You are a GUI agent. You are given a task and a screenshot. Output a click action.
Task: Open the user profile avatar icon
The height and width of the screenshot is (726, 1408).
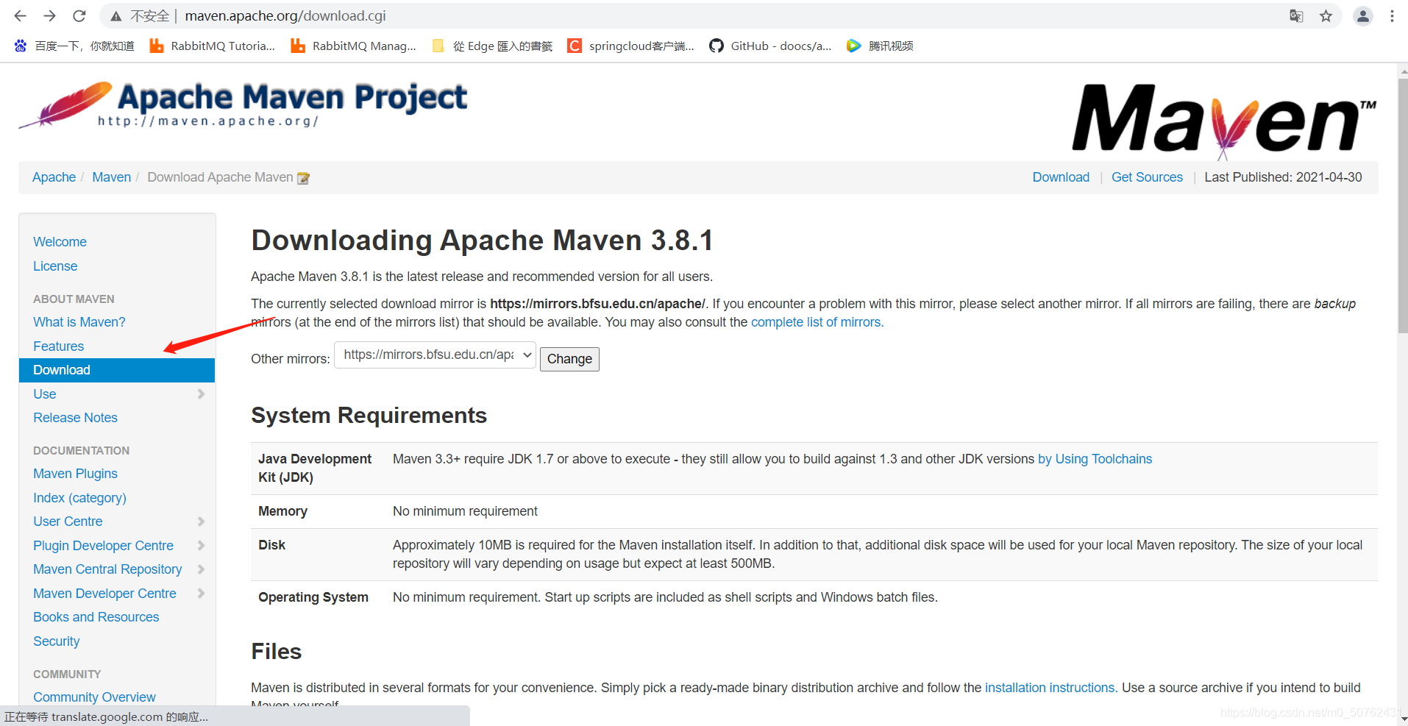(1362, 16)
